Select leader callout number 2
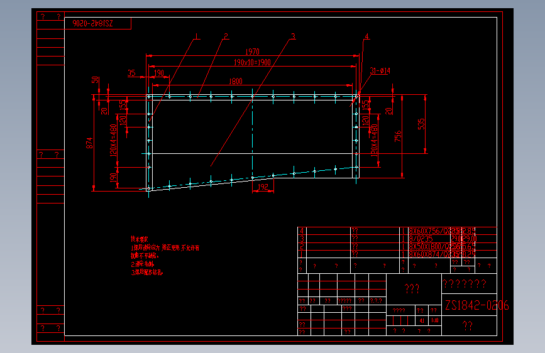The image size is (545, 353). point(226,36)
